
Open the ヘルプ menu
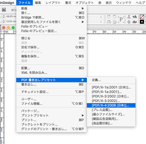[140, 3]
